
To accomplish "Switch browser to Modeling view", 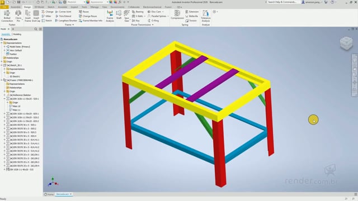I will [x=17, y=35].
